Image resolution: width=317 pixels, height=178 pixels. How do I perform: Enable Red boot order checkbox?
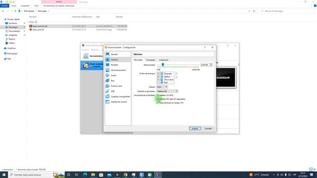(158, 83)
